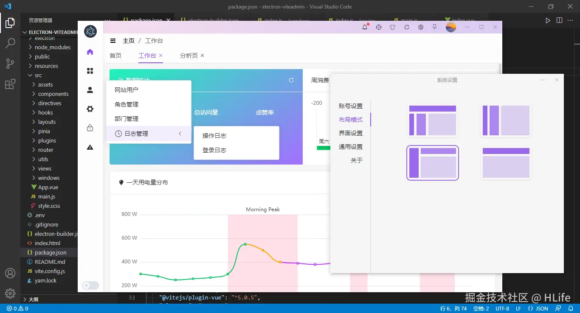Image resolution: width=580 pixels, height=313 pixels.
Task: Close the 工作台 tab
Action: (160, 56)
